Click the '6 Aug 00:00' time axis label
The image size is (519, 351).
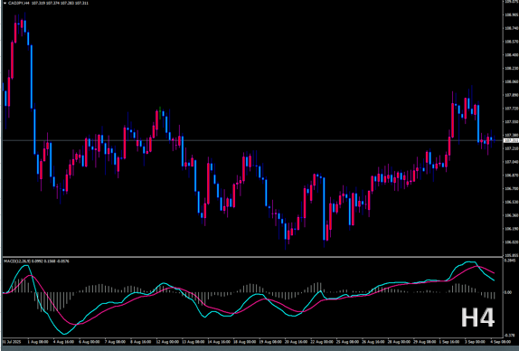coord(90,342)
